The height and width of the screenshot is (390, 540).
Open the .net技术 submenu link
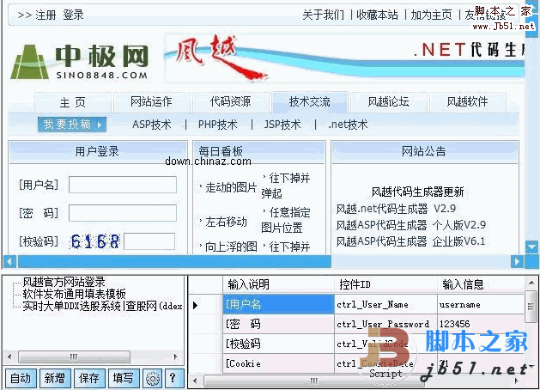pyautogui.click(x=349, y=125)
